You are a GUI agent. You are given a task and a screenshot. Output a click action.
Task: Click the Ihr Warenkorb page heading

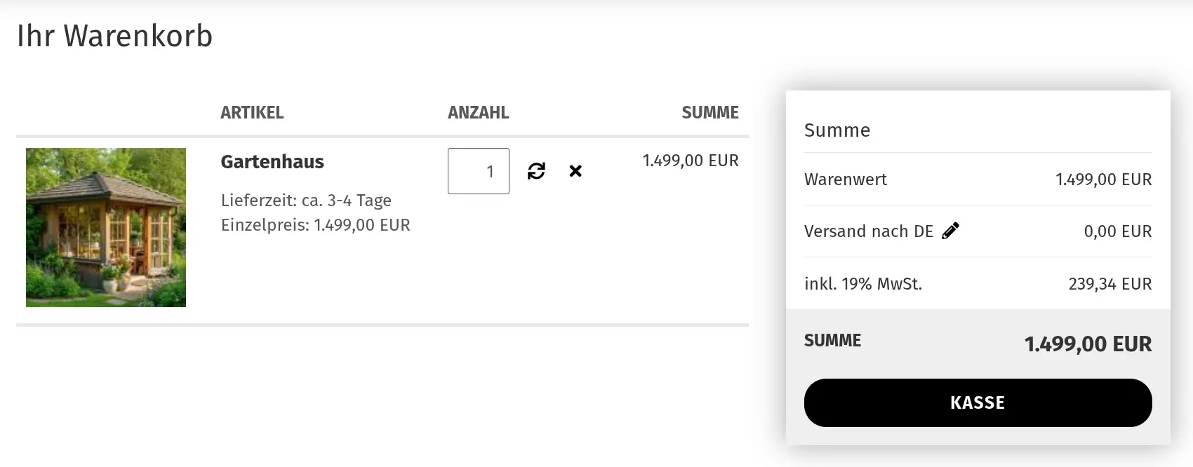pyautogui.click(x=114, y=36)
